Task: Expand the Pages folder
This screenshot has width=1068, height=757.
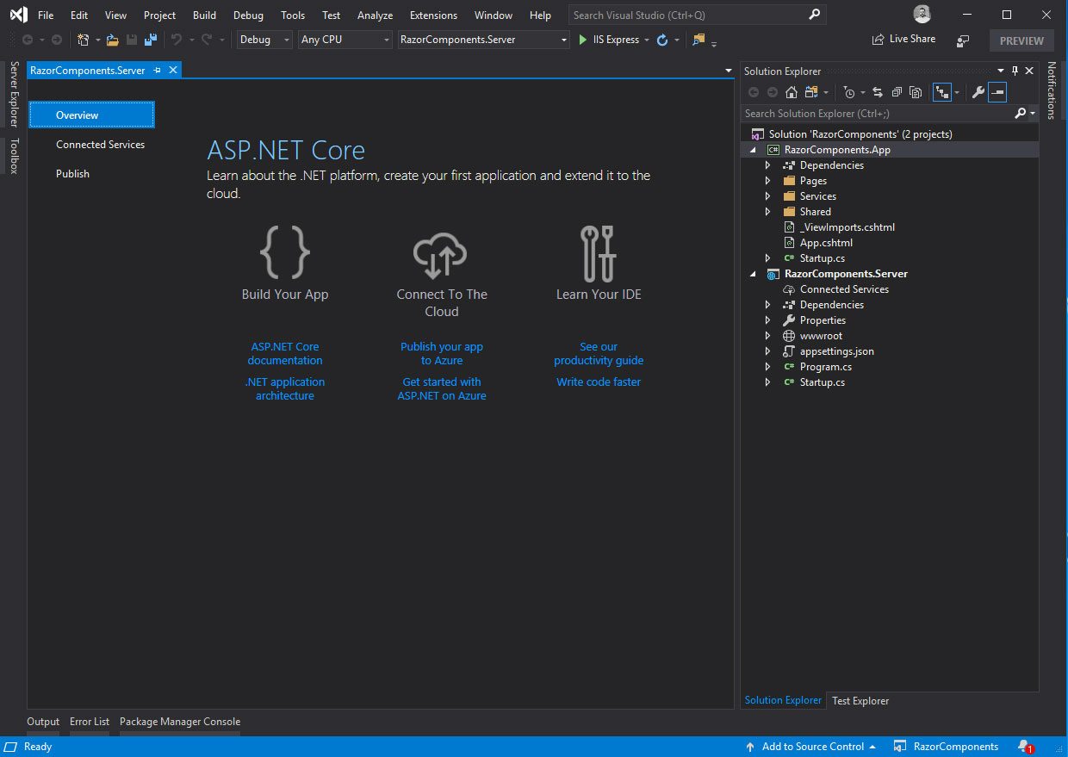Action: click(x=767, y=181)
